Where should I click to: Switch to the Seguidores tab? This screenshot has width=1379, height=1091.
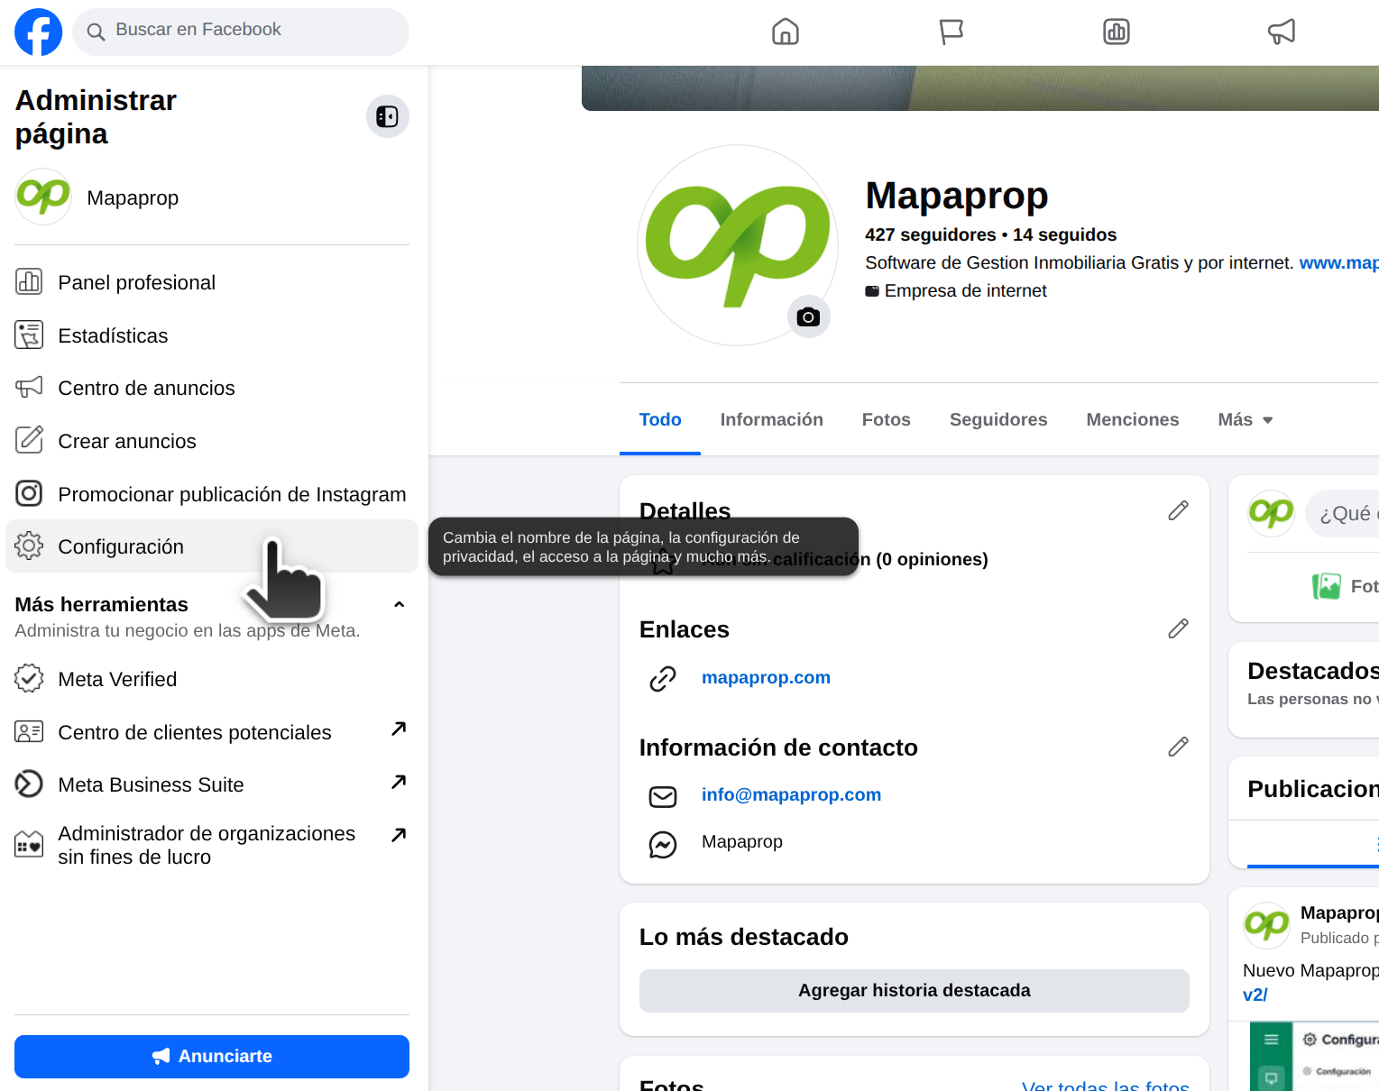(x=998, y=419)
